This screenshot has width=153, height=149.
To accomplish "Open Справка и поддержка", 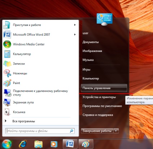I will [x=98, y=115].
